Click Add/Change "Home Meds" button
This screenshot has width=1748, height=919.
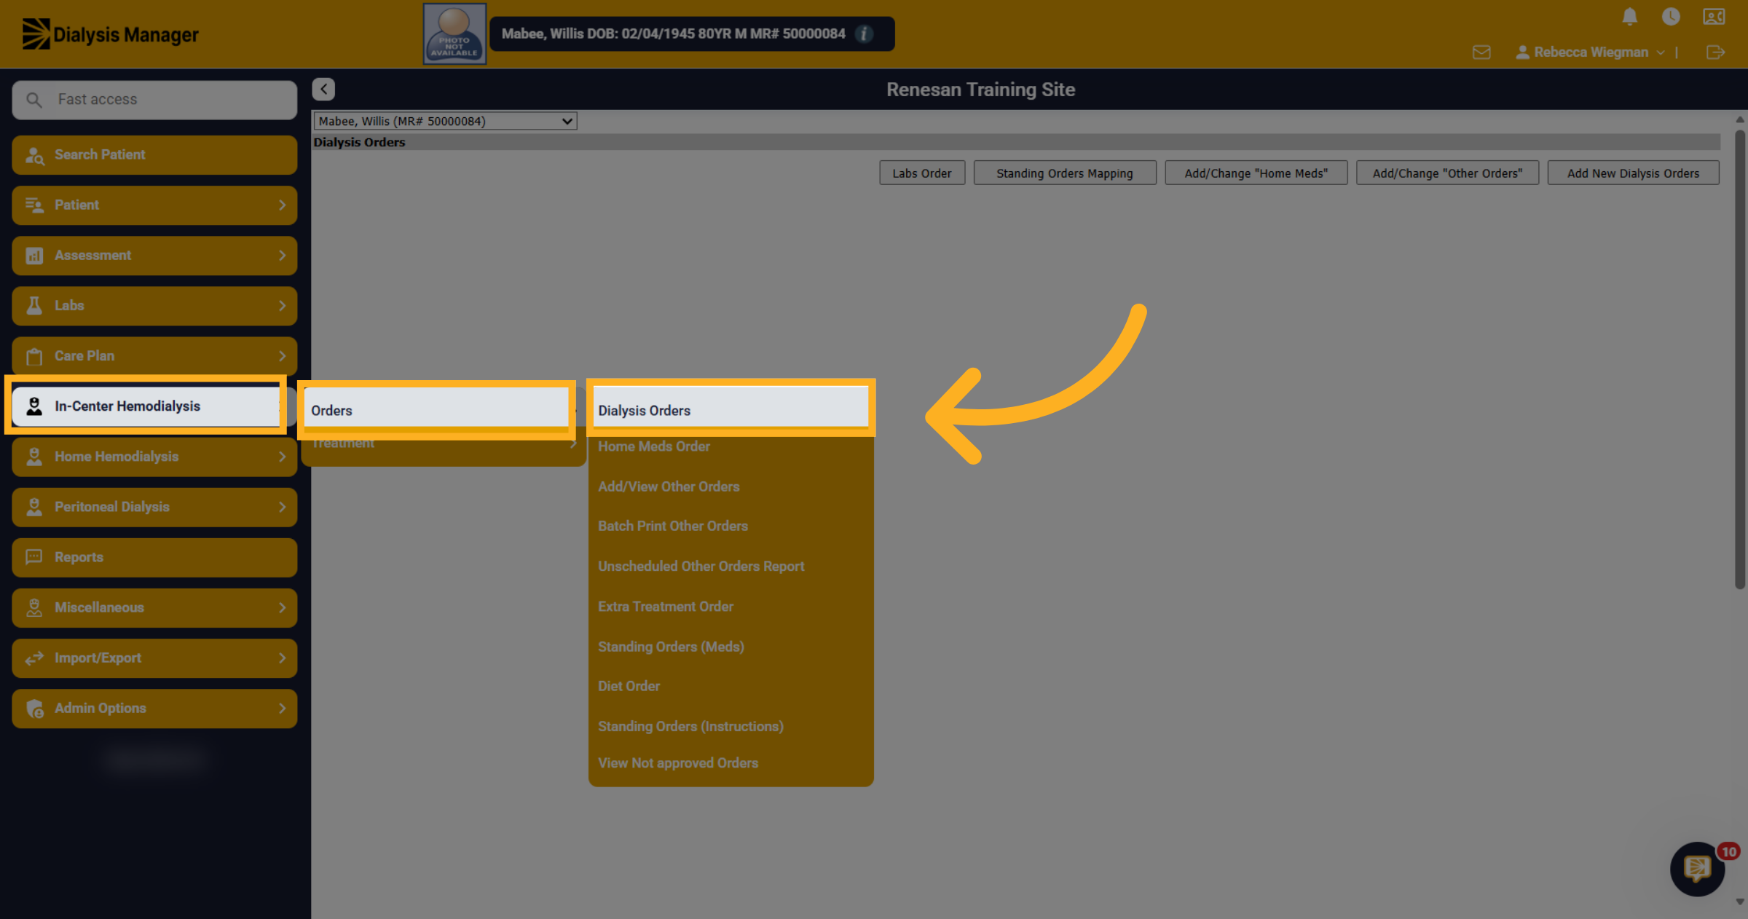click(1256, 173)
